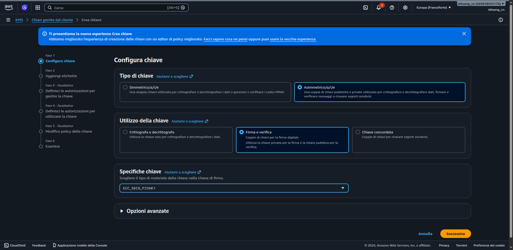This screenshot has width=513, height=250.
Task: Open the settings gear icon
Action: (x=405, y=7)
